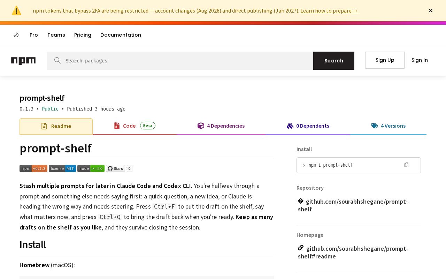Click the version number 0.1.3 below the title
446x279 pixels.
click(x=26, y=109)
